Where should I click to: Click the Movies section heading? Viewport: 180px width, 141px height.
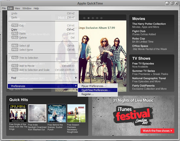coord(138,19)
